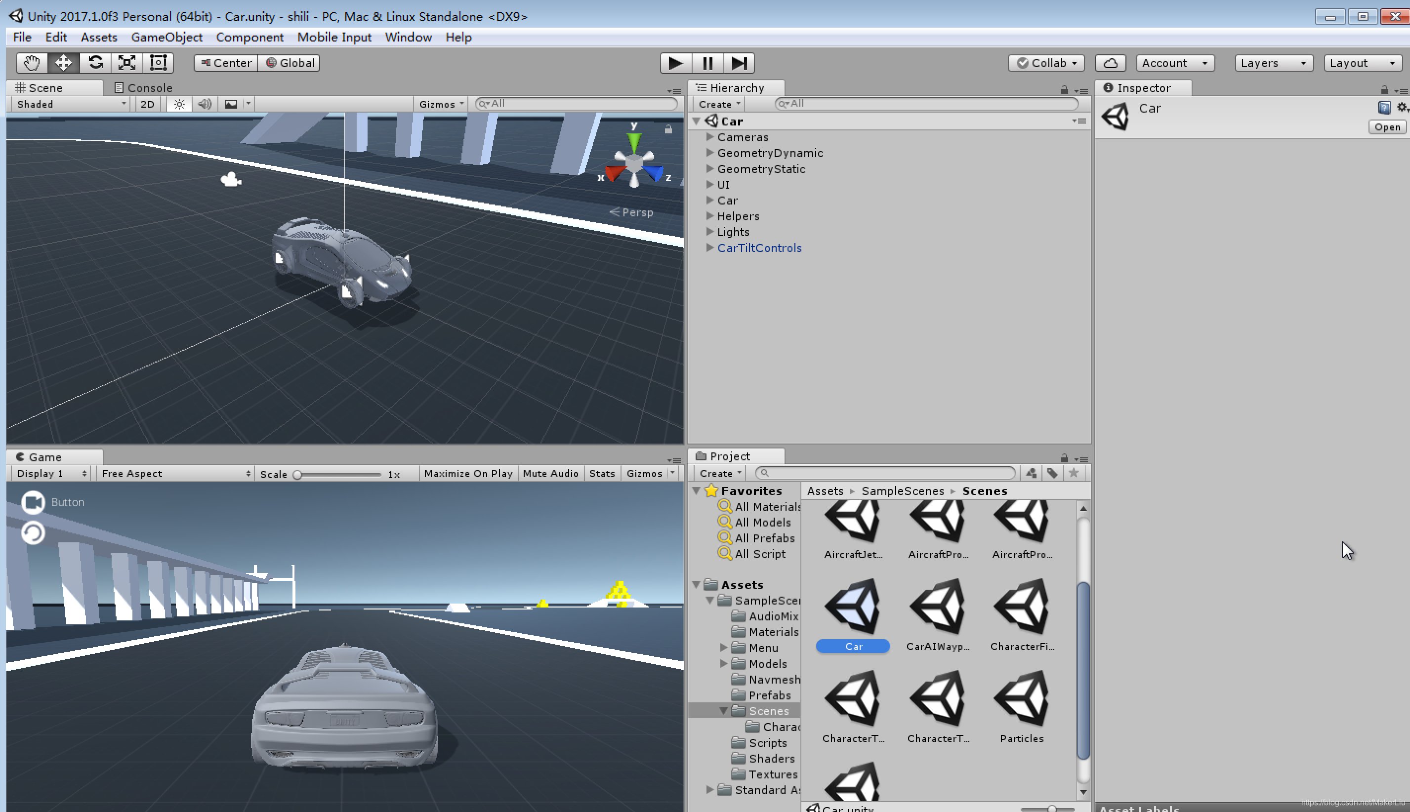The width and height of the screenshot is (1410, 812).
Task: Open the Window menu
Action: click(408, 38)
